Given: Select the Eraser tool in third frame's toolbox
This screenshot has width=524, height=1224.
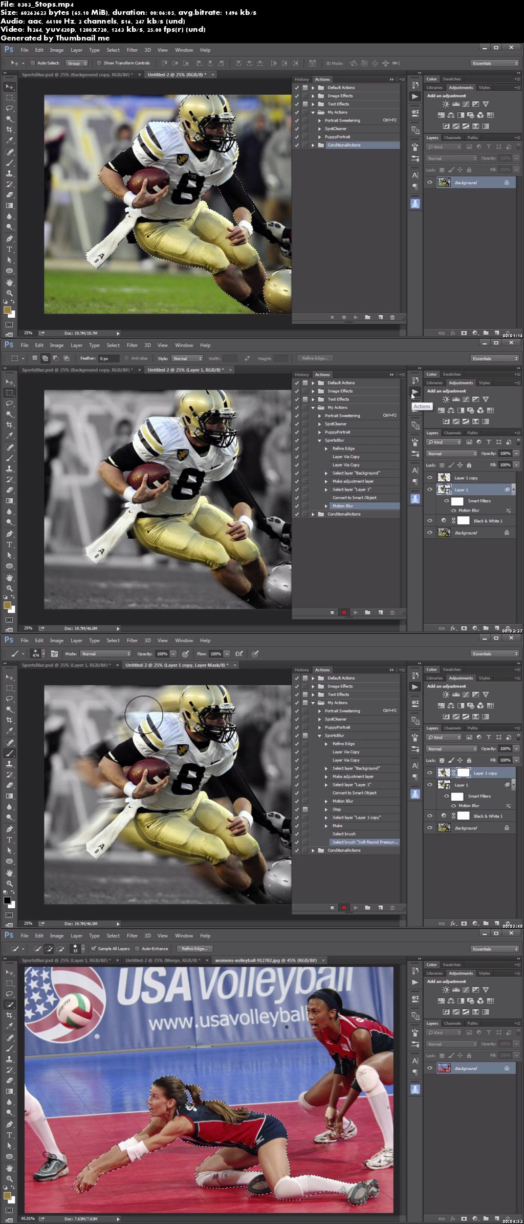Looking at the screenshot, I should pyautogui.click(x=9, y=785).
